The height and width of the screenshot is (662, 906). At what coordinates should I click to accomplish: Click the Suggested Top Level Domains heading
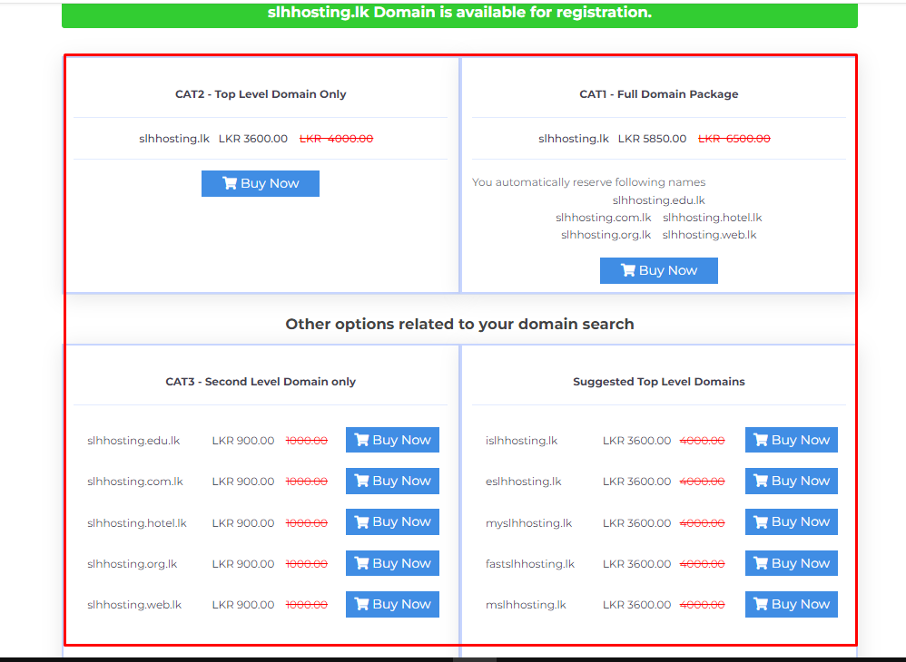coord(659,382)
